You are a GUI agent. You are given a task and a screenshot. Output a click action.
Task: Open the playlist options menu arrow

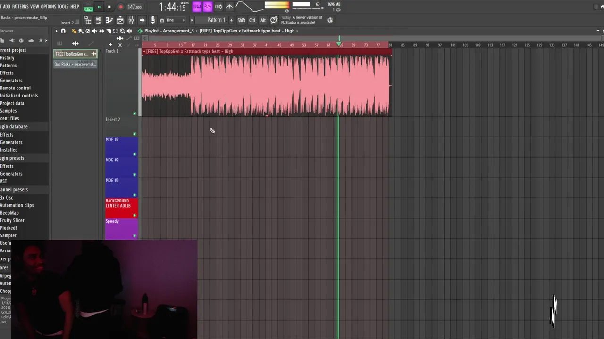[x=56, y=31]
